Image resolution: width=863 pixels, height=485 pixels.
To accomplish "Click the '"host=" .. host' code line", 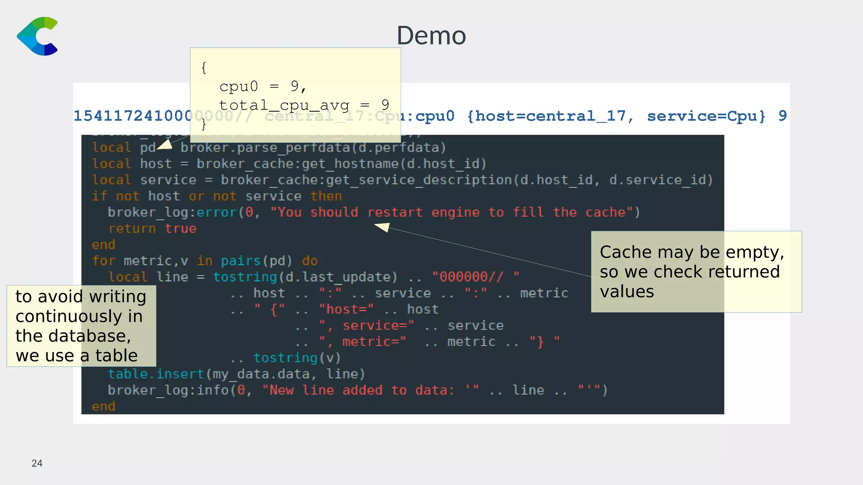I will tap(334, 309).
